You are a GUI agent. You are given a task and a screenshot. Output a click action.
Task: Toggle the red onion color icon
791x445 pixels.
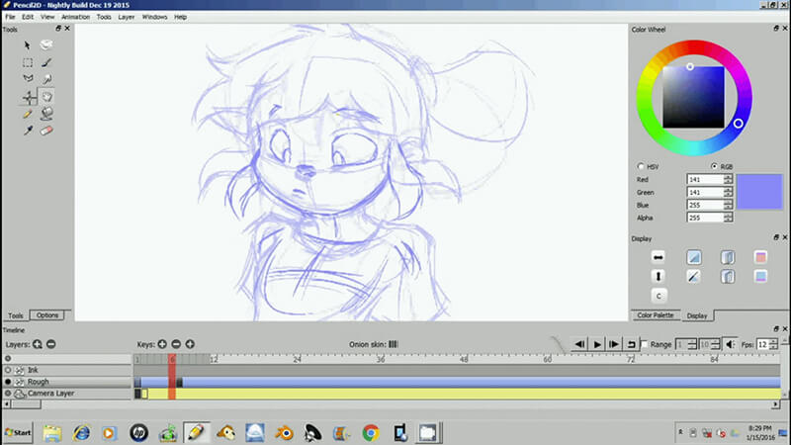760,257
